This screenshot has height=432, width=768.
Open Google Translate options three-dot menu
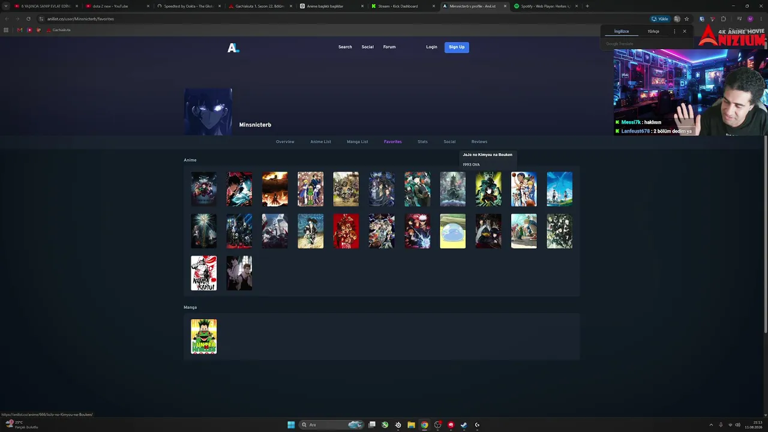point(674,31)
